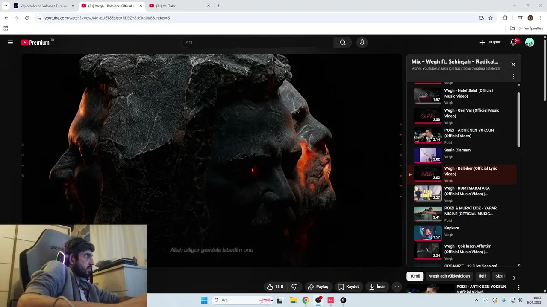
Task: Click the install app icon in address bar
Action: coord(482,18)
